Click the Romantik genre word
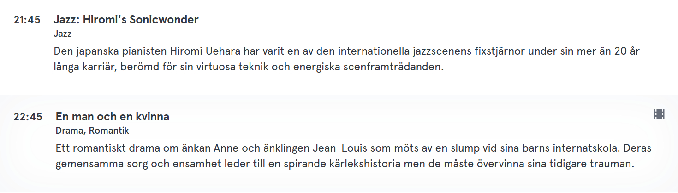This screenshot has height=193, width=678. point(109,131)
